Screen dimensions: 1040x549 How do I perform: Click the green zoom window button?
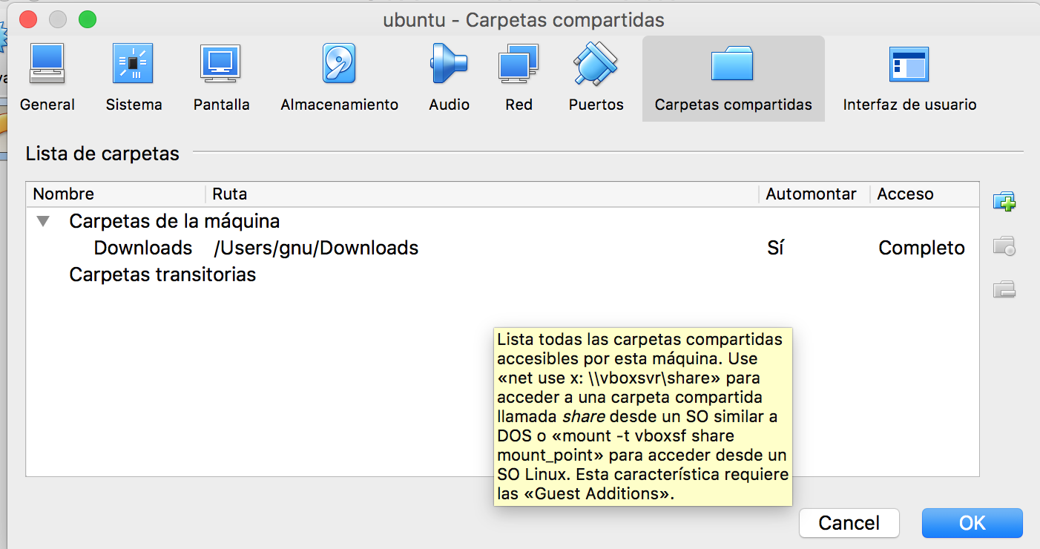tap(88, 19)
